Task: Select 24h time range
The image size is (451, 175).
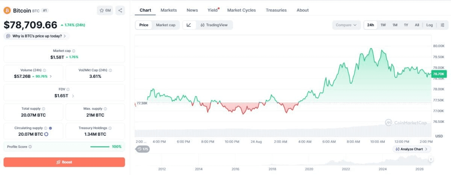Action: (371, 25)
